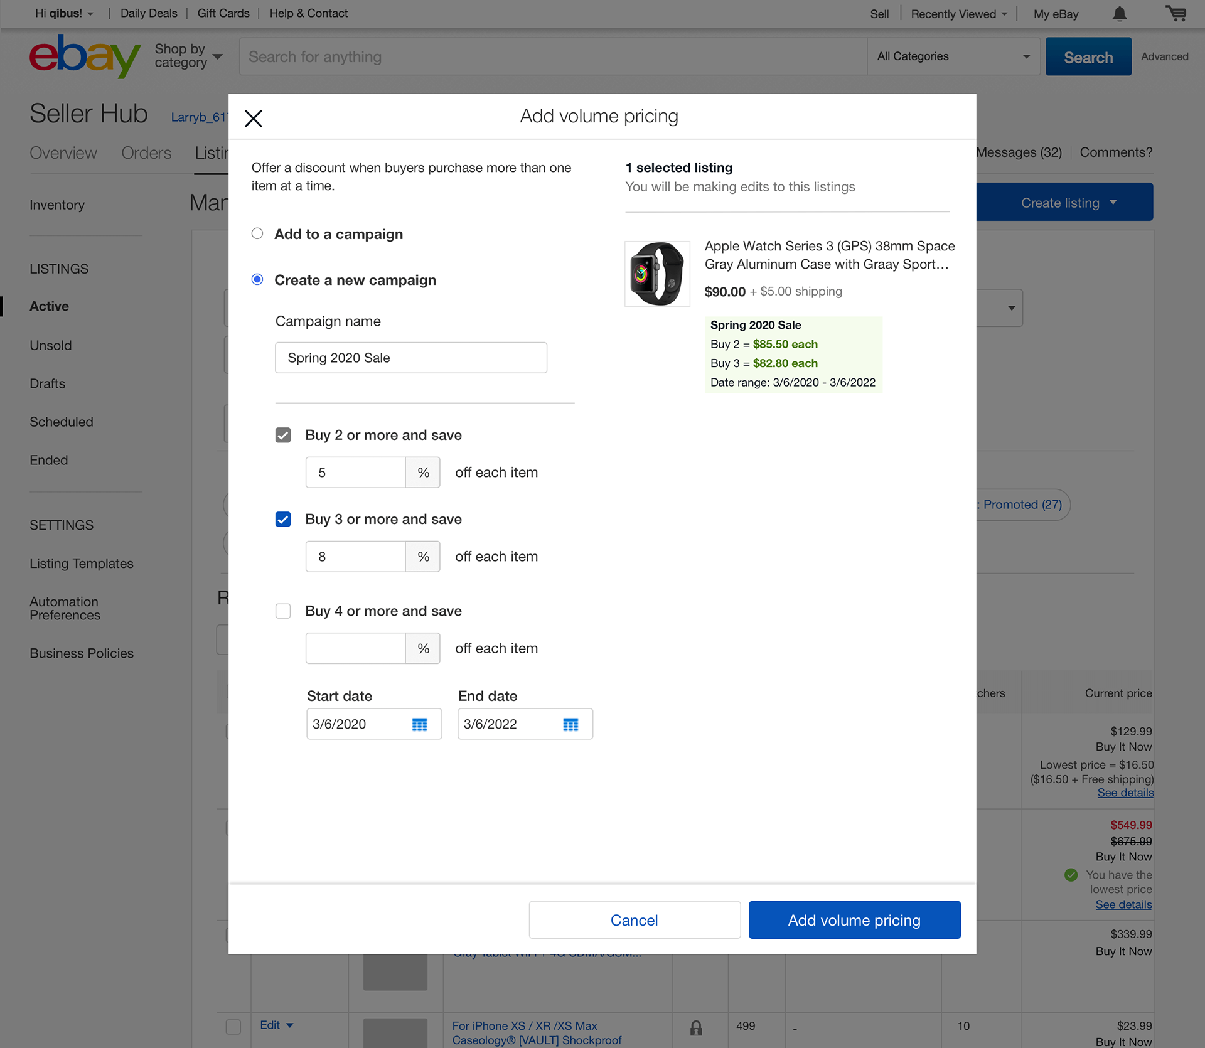1205x1048 pixels.
Task: Click the Sell link
Action: tap(879, 14)
